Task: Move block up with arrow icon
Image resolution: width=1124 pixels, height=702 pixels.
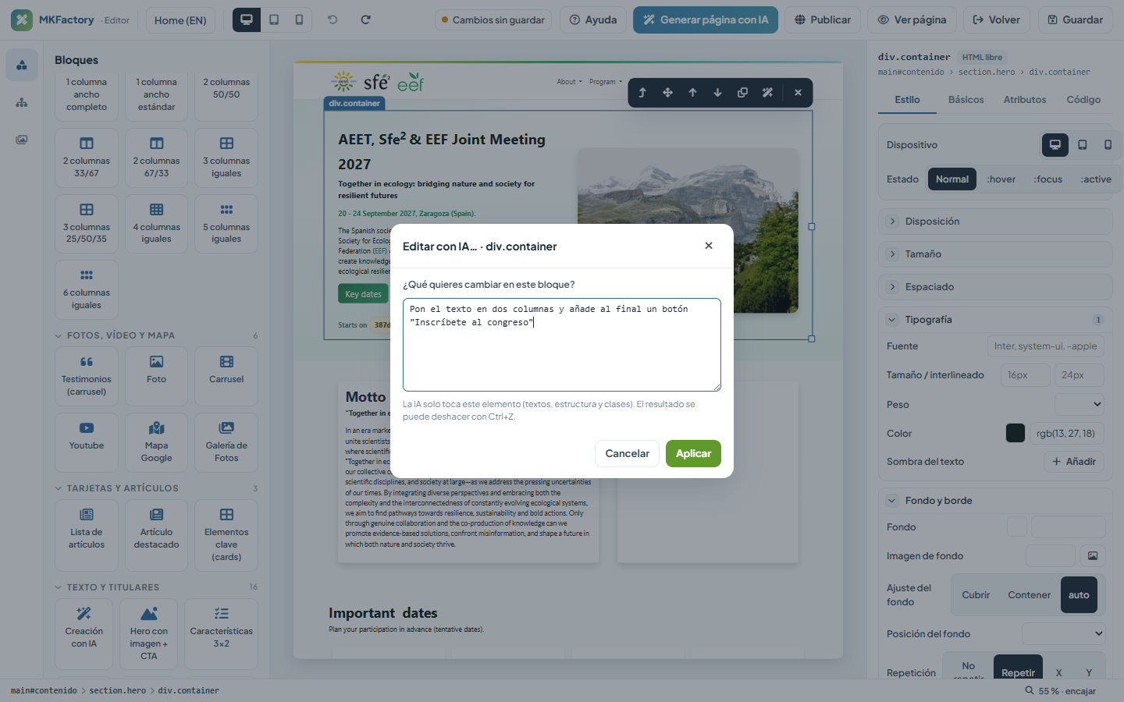Action: pyautogui.click(x=692, y=92)
